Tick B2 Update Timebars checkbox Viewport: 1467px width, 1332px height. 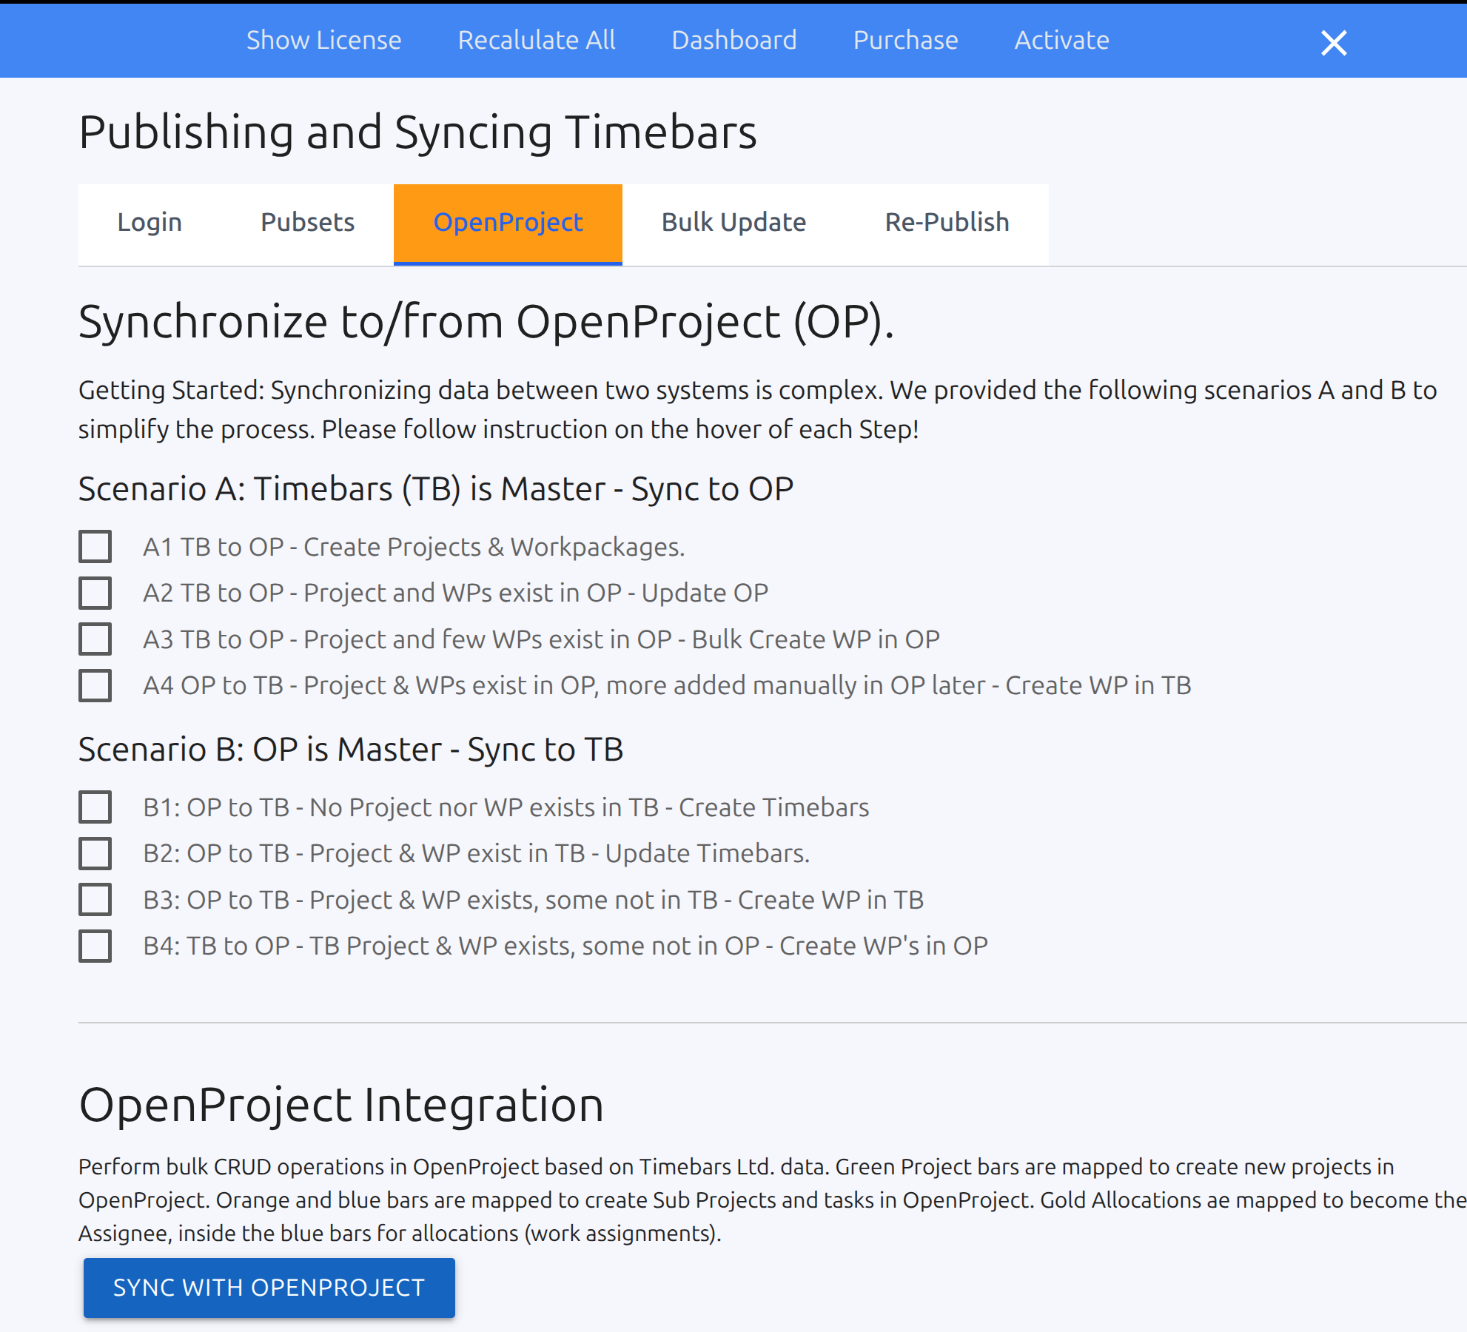point(95,853)
